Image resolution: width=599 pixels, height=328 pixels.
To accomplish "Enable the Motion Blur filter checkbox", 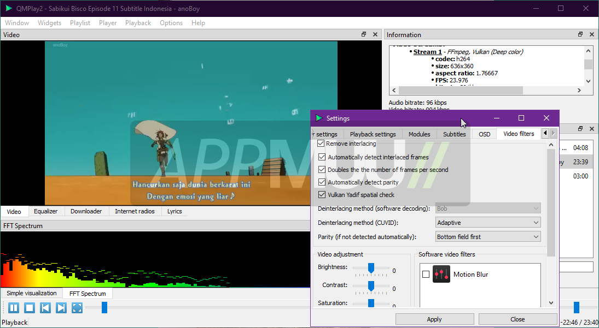I will pyautogui.click(x=426, y=275).
